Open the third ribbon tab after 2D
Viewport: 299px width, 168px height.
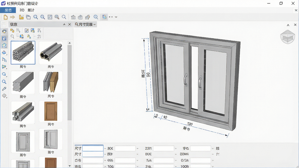(31, 10)
